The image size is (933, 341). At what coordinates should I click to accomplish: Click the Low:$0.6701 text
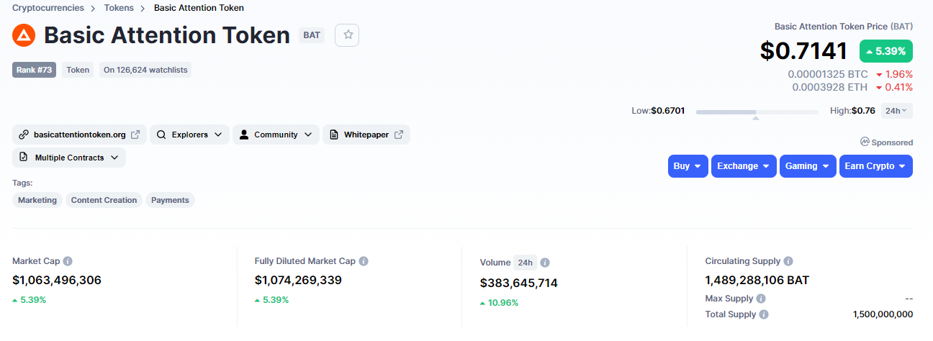[x=658, y=111]
